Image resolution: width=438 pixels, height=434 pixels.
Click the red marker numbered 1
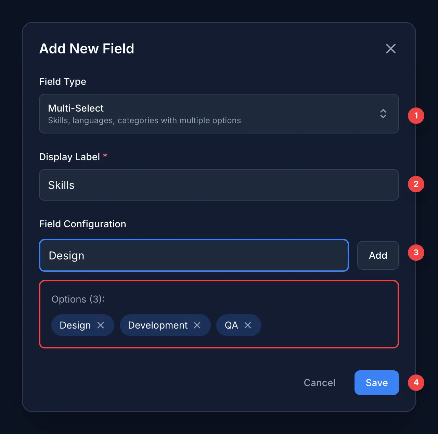coord(416,116)
